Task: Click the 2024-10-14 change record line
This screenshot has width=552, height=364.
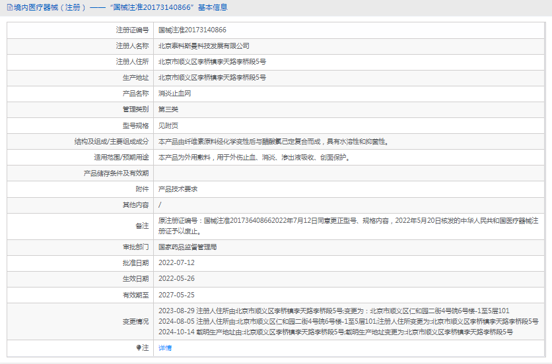Action: click(335, 332)
